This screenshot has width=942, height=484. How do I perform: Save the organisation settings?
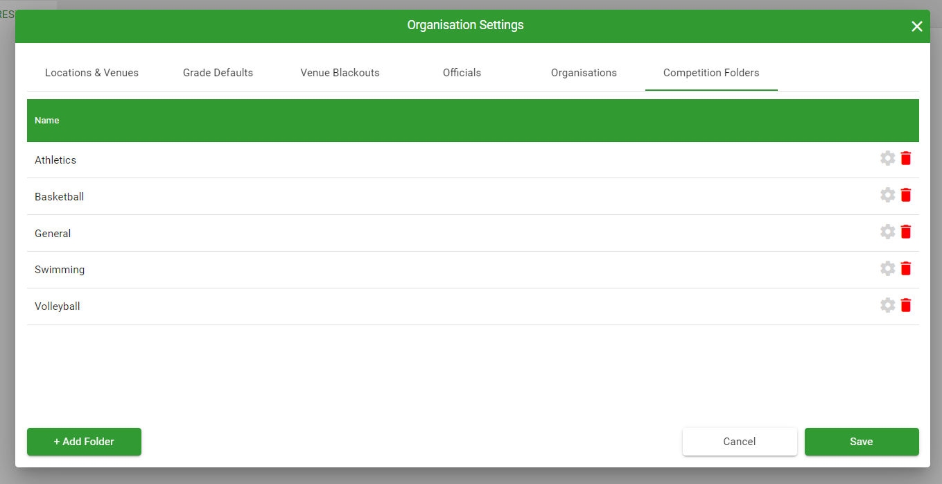[x=862, y=442]
